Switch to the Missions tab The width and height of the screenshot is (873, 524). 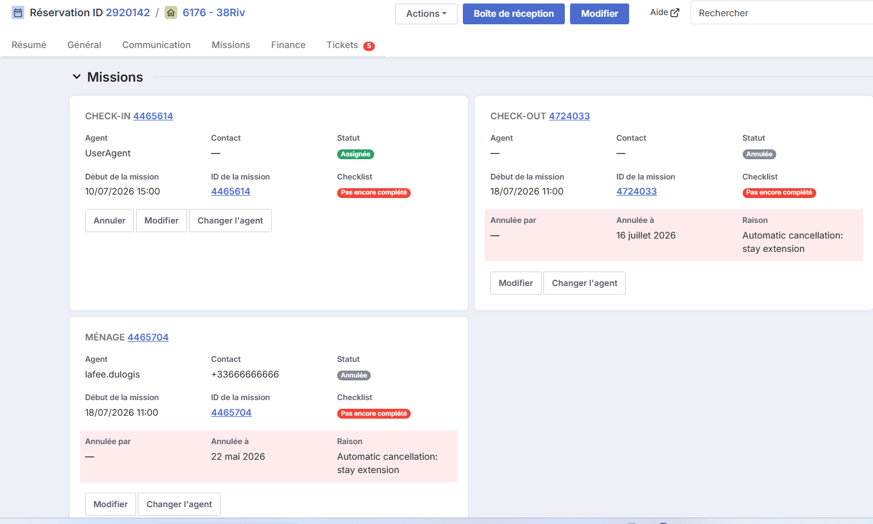(x=231, y=45)
